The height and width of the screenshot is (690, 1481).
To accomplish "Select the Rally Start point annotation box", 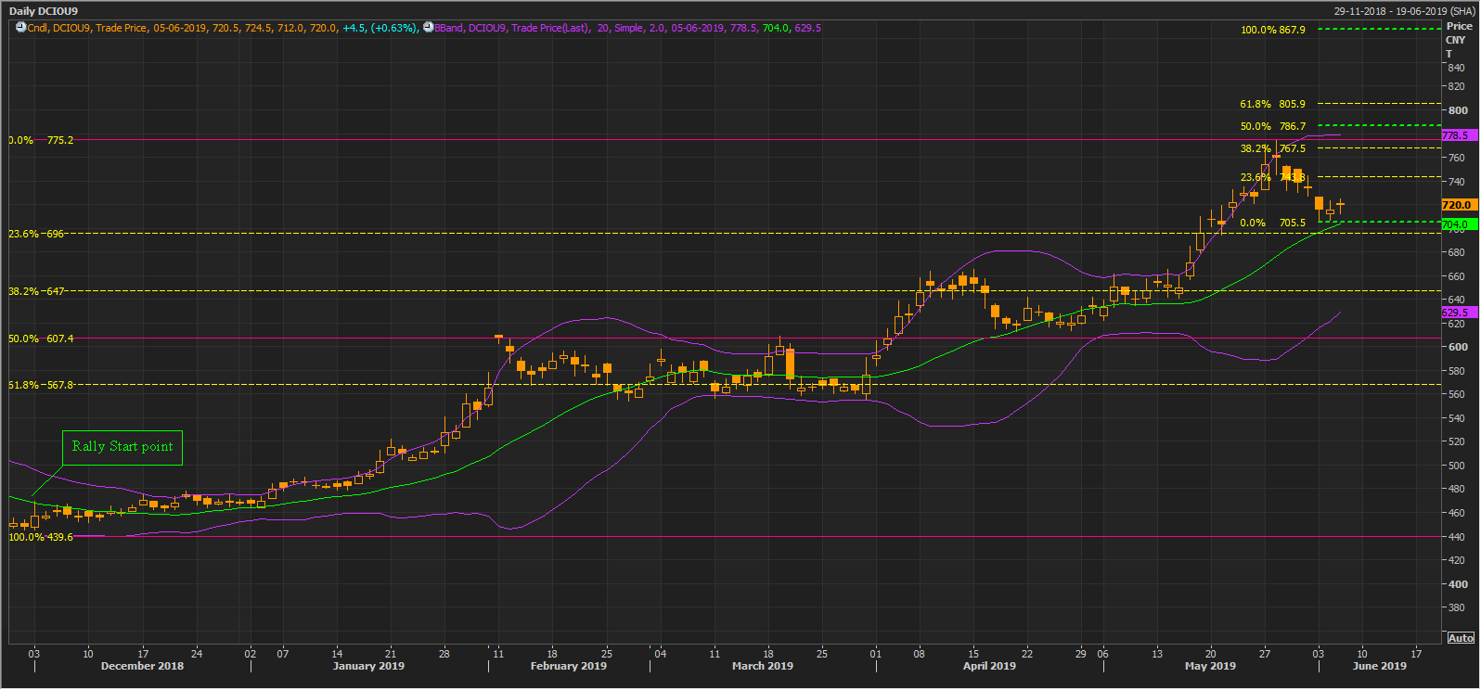I will click(122, 447).
